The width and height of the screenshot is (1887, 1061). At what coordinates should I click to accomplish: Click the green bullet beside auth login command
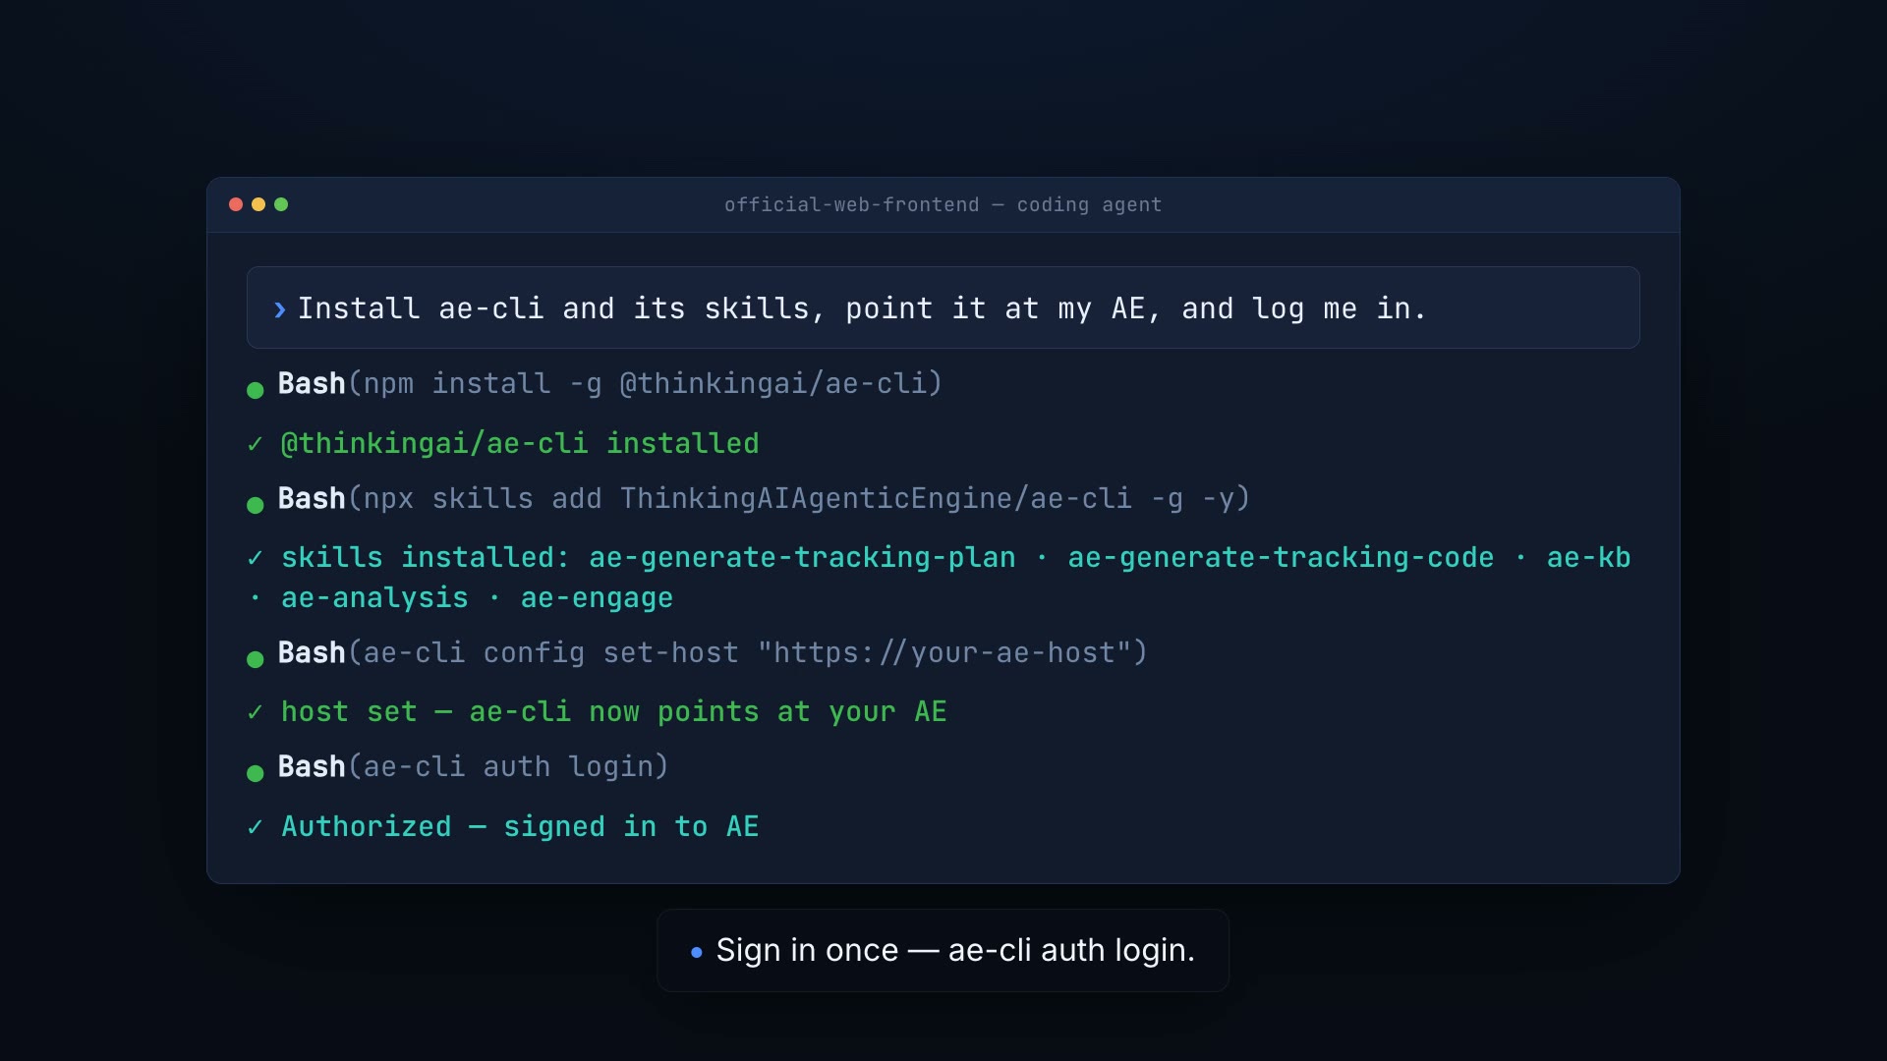256,773
